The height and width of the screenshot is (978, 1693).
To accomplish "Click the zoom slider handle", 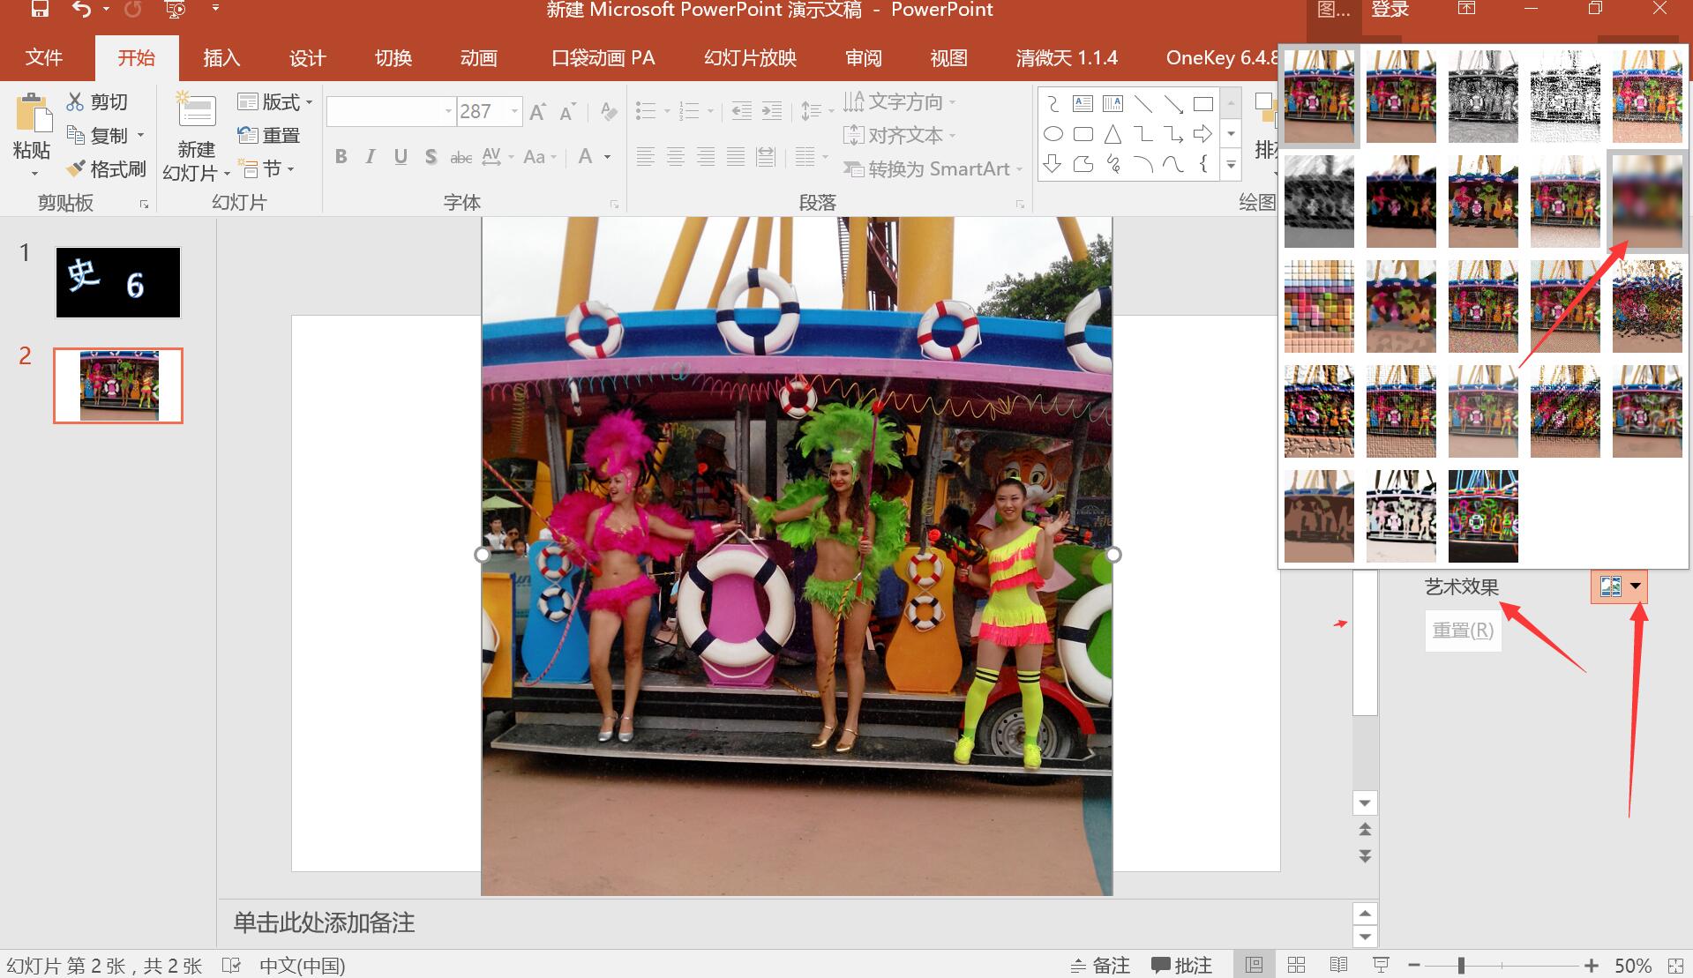I will coord(1461,966).
